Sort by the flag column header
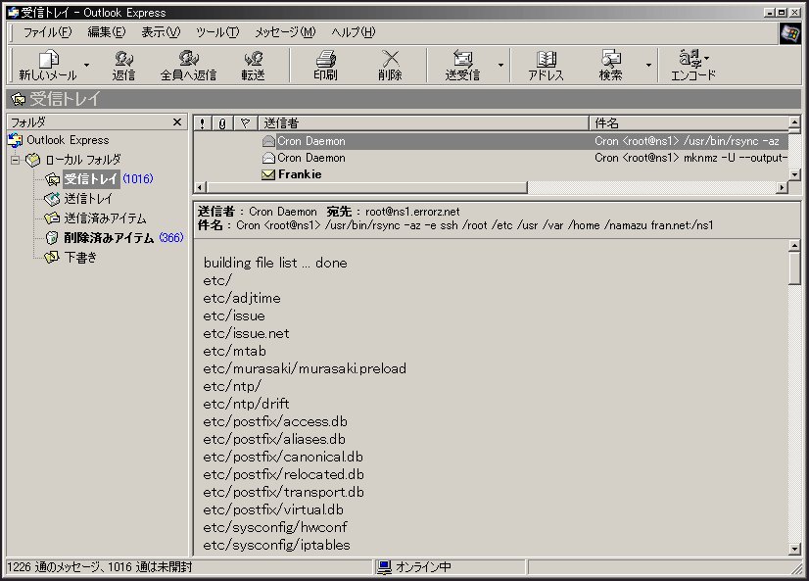This screenshot has width=809, height=581. (x=245, y=123)
